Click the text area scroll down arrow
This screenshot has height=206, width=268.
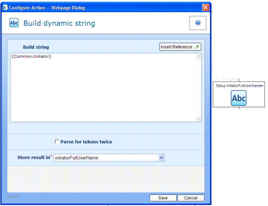click(x=198, y=119)
